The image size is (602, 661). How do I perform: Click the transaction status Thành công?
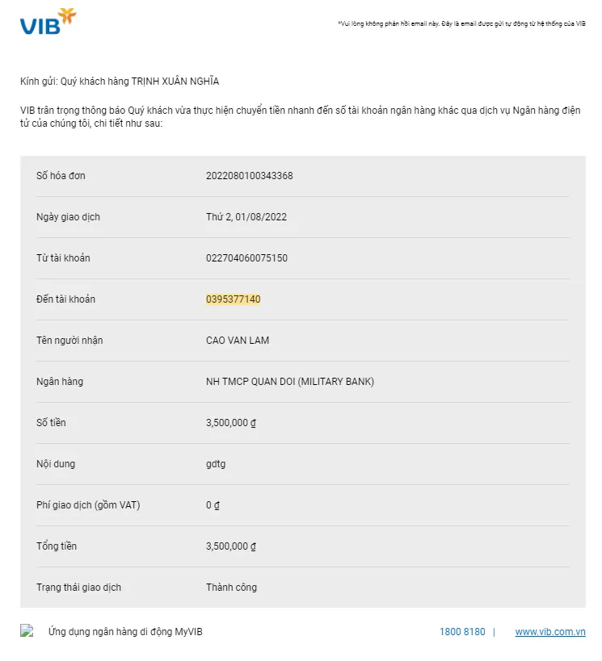(x=231, y=588)
